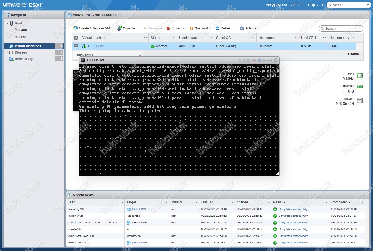Open the Host CPU column dropdown arrow
This screenshot has width=373, height=251.
pos(324,38)
